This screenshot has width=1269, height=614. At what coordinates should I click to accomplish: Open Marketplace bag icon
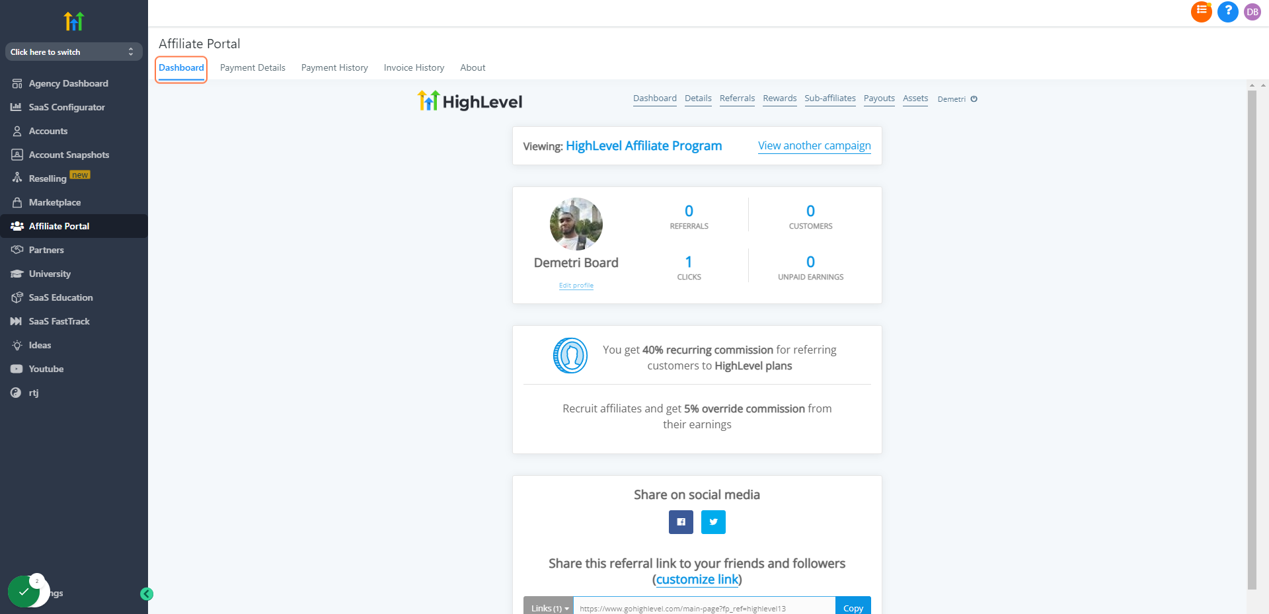point(17,202)
